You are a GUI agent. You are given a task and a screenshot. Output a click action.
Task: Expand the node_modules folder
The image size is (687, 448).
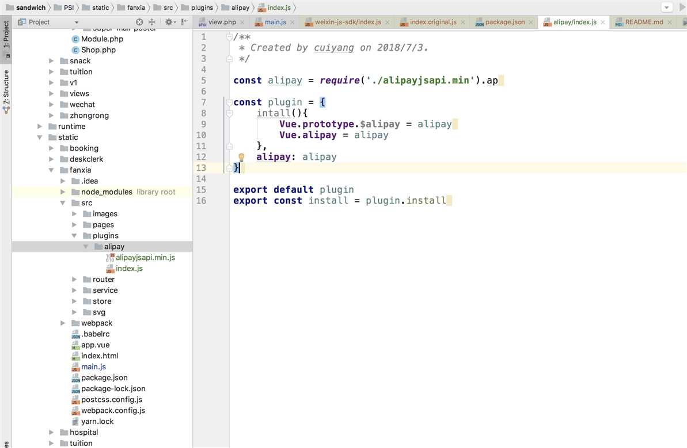point(63,192)
